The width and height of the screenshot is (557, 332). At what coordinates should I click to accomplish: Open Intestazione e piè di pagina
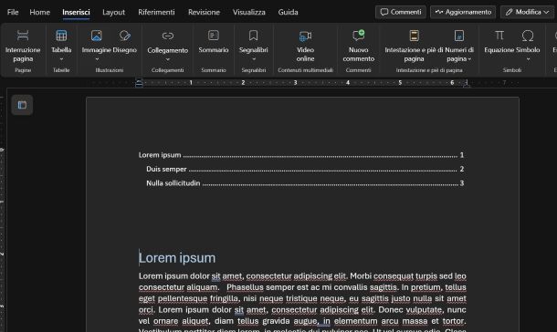click(414, 46)
